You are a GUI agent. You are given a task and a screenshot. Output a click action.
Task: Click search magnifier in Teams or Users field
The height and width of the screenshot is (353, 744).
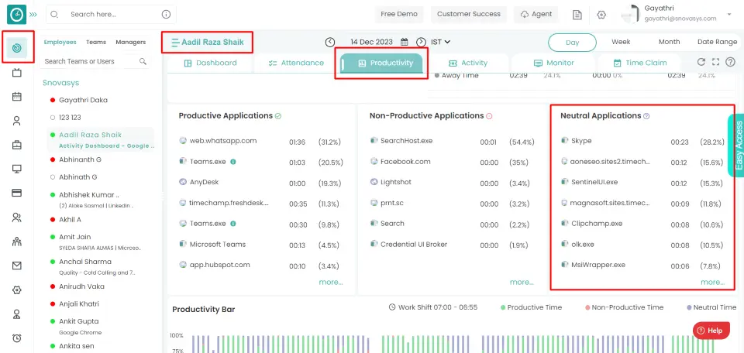[x=143, y=61]
